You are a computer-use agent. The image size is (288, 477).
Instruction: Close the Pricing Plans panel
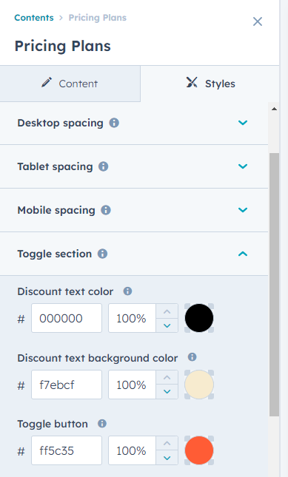pyautogui.click(x=258, y=21)
